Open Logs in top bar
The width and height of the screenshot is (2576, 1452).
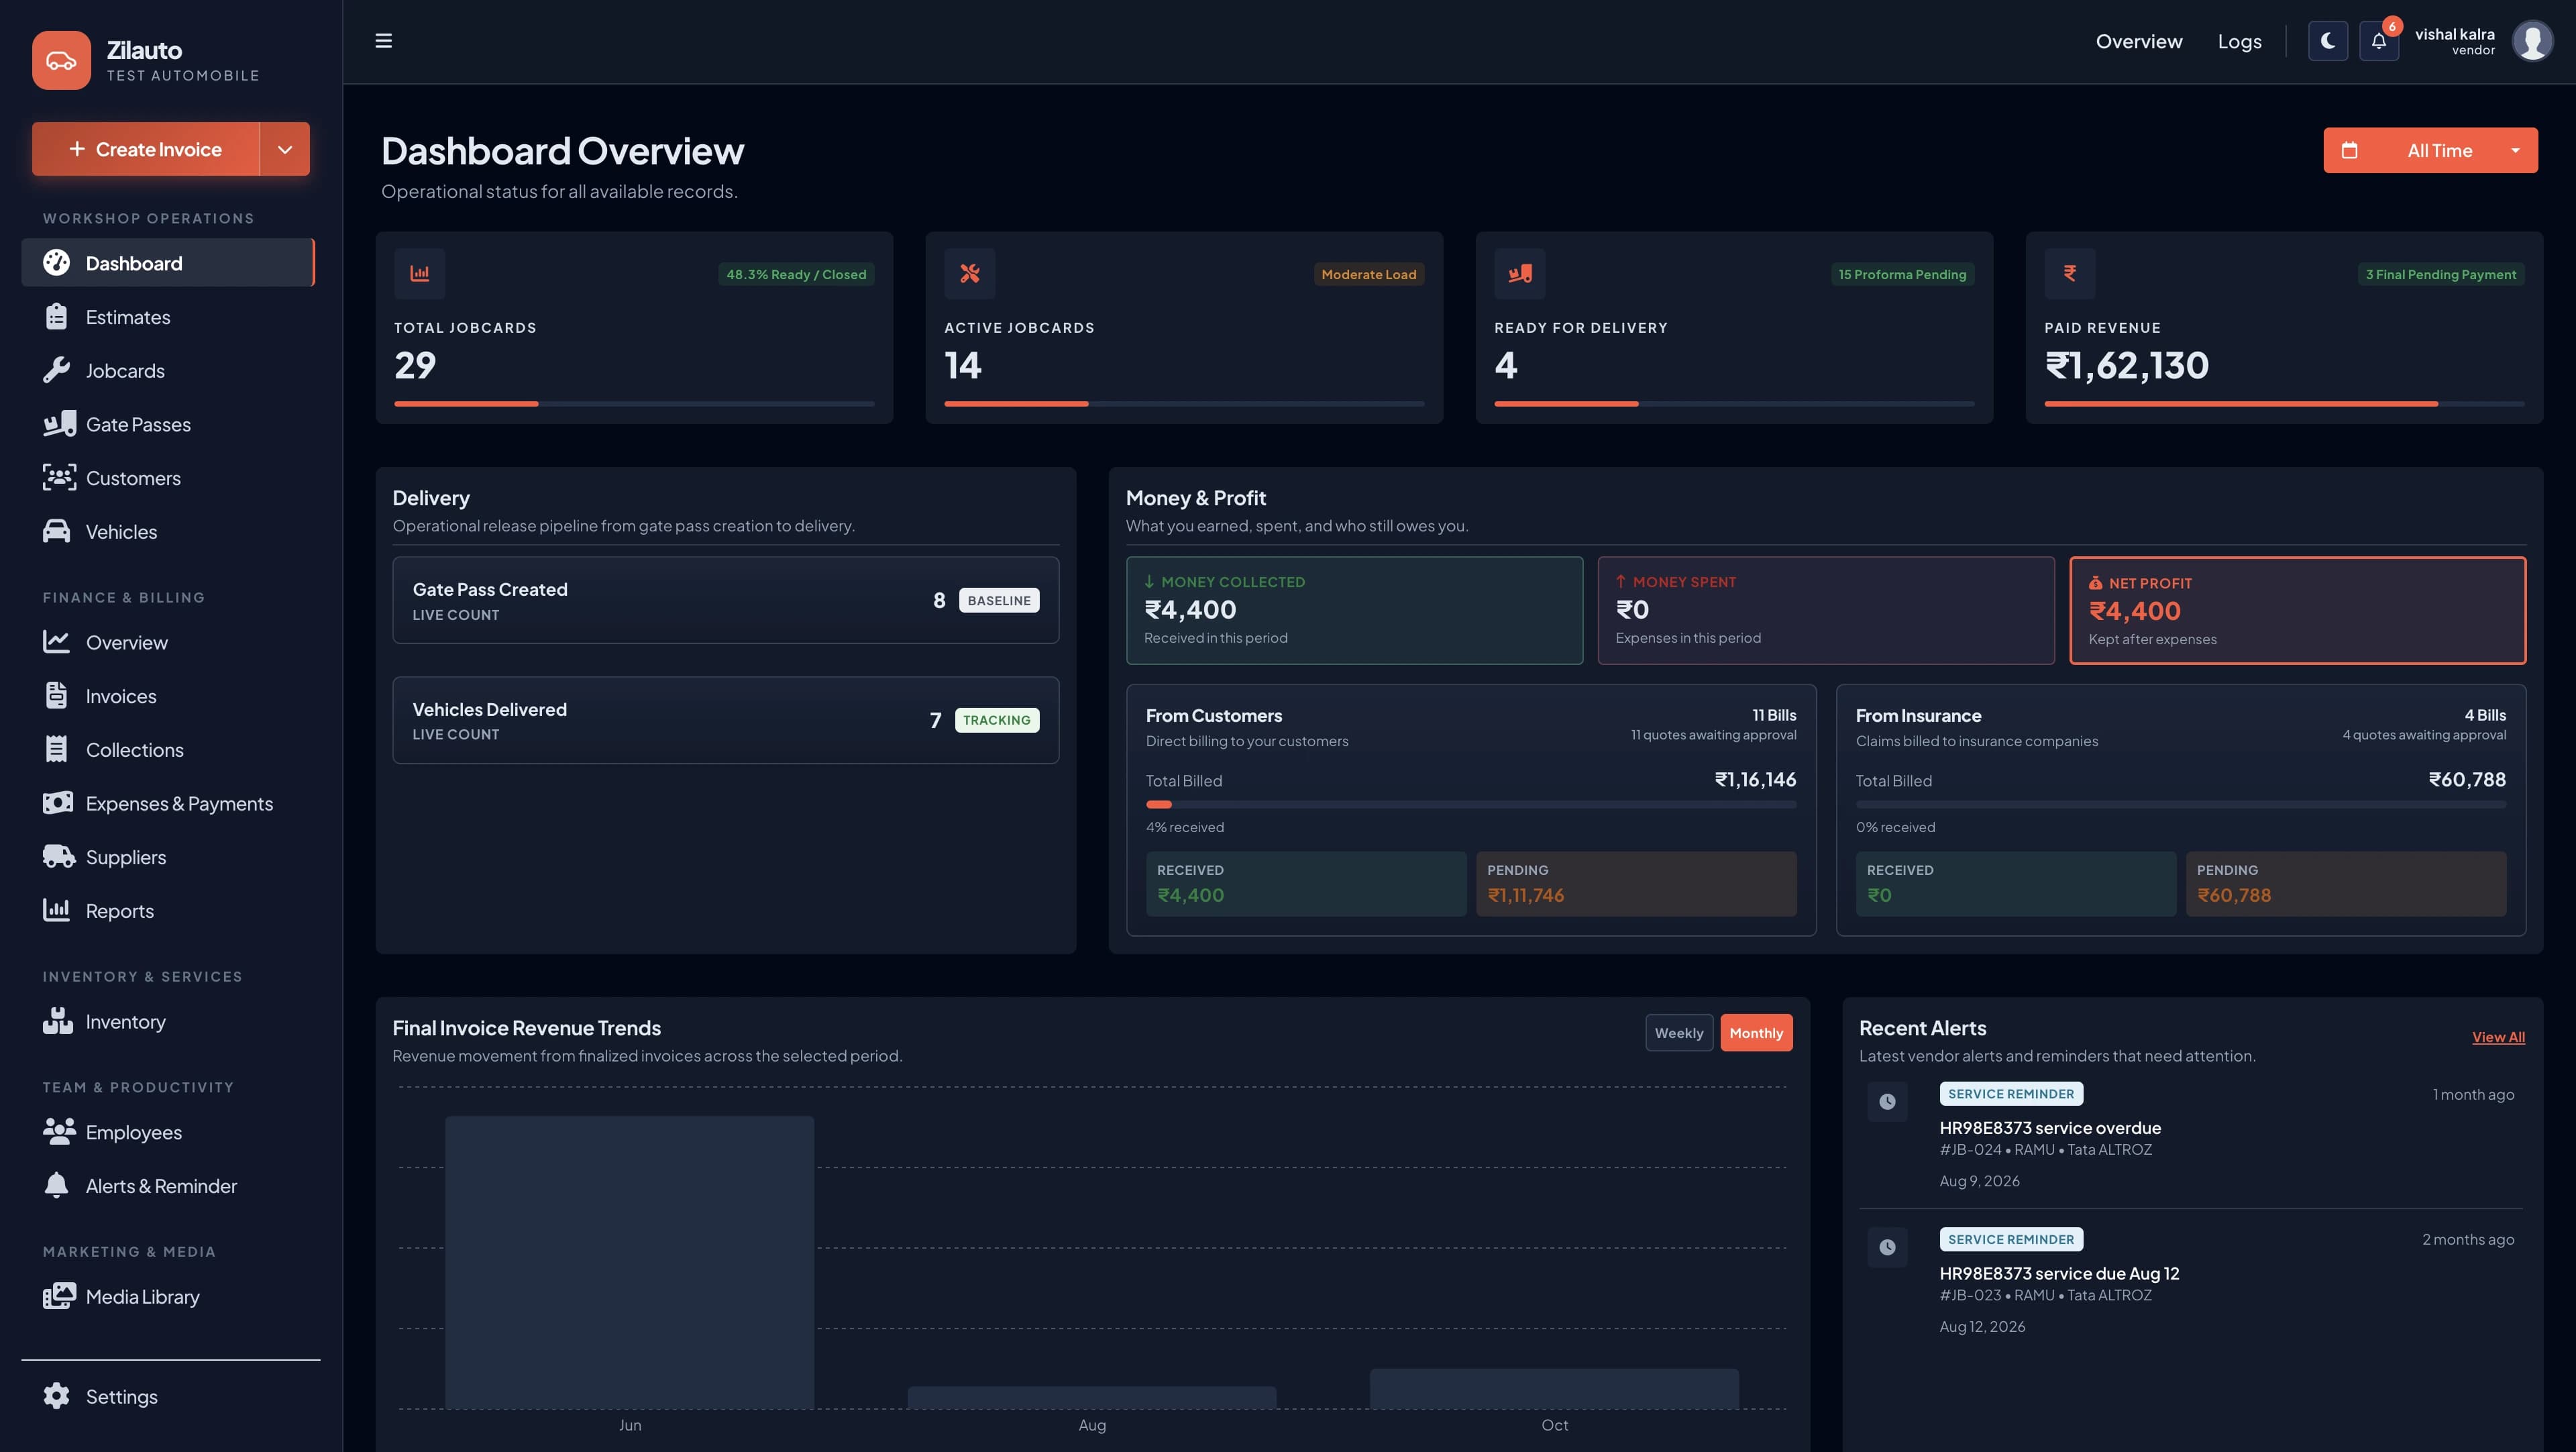pyautogui.click(x=2239, y=41)
